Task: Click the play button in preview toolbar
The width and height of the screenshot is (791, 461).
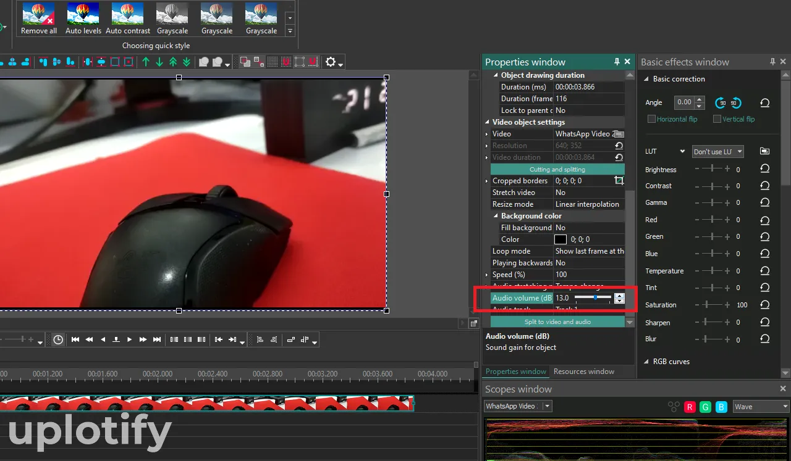Action: pos(130,339)
